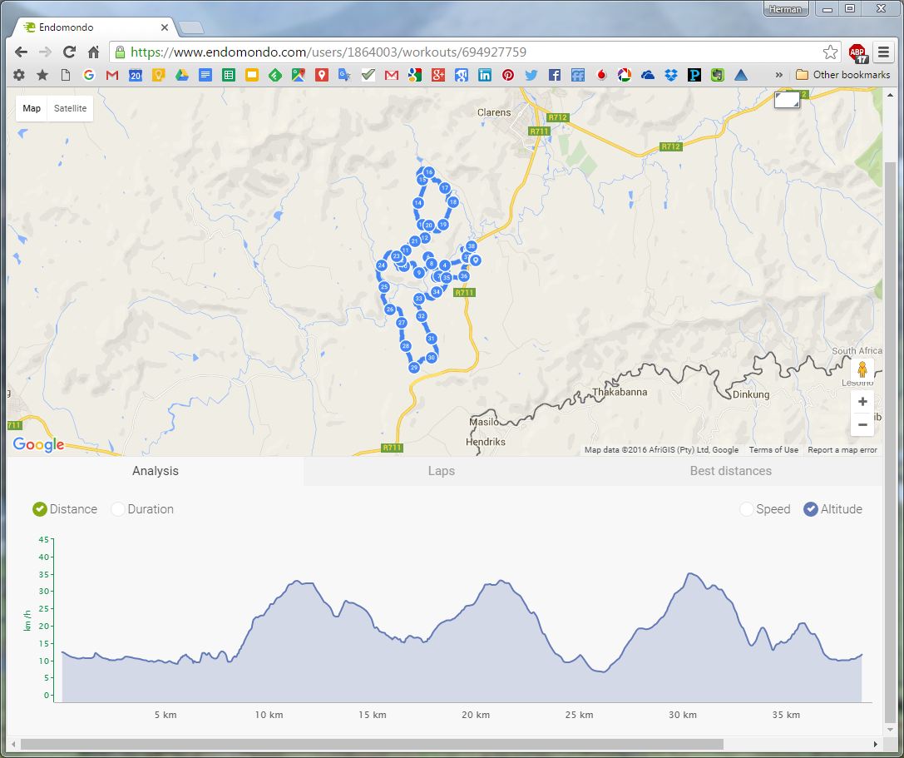This screenshot has height=758, width=904.
Task: Open the browser home page
Action: pyautogui.click(x=93, y=52)
